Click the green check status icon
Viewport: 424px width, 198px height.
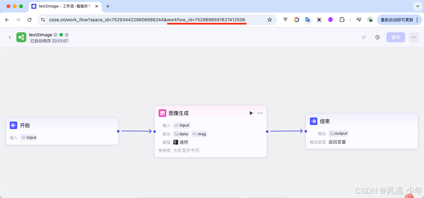point(61,35)
